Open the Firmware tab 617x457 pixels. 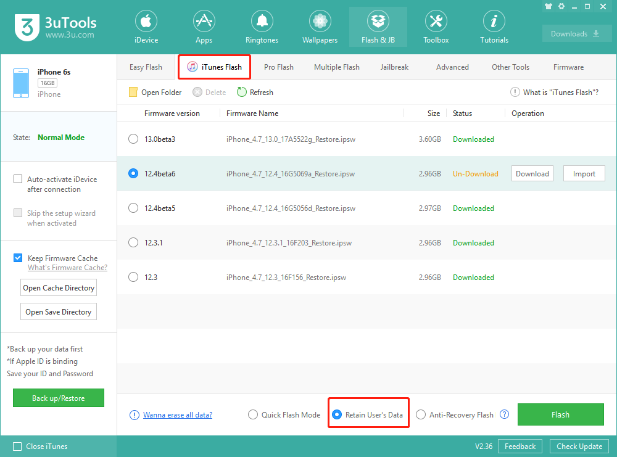[569, 67]
